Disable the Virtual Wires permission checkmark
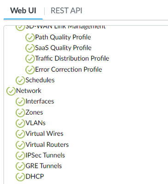The image size is (168, 184). pyautogui.click(x=20, y=134)
